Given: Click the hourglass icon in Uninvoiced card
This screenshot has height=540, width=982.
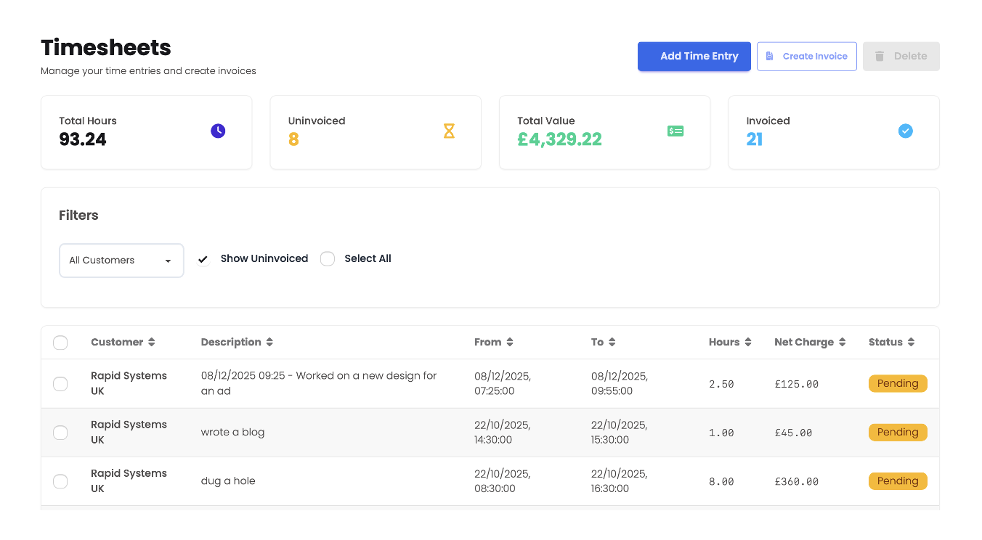Looking at the screenshot, I should pyautogui.click(x=449, y=131).
